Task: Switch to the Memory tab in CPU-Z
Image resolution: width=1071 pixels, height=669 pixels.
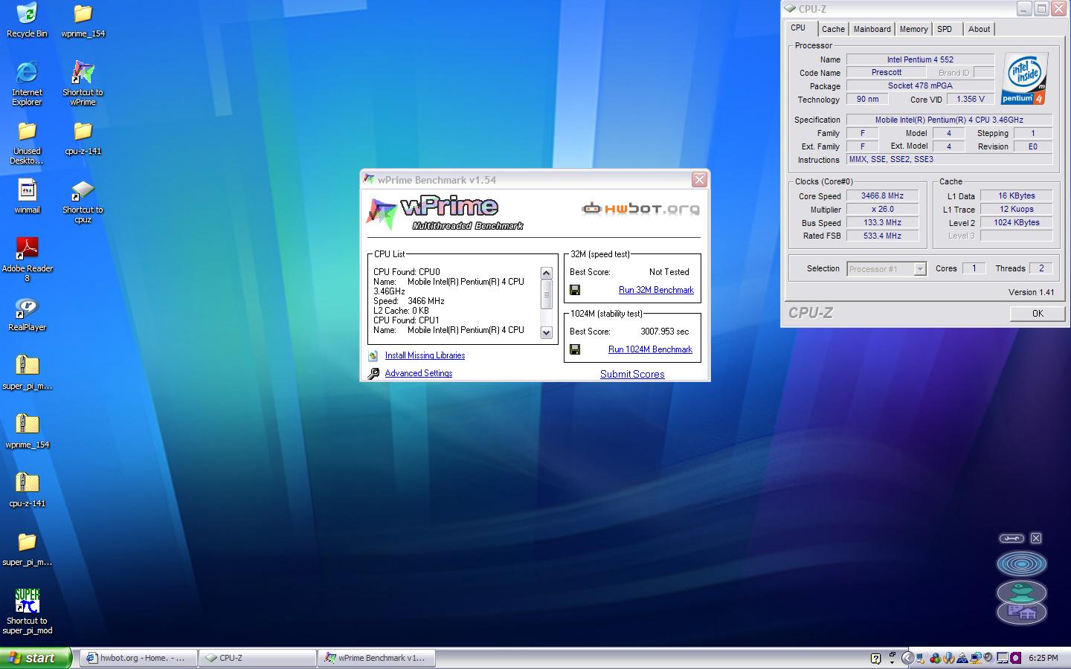Action: click(x=913, y=29)
